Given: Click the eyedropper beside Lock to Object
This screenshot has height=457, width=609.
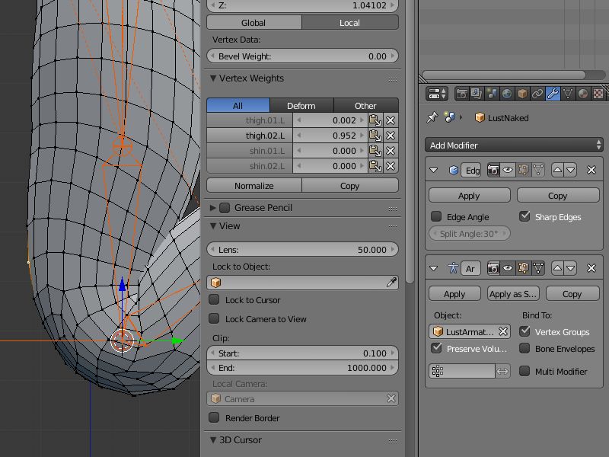Looking at the screenshot, I should coord(391,282).
